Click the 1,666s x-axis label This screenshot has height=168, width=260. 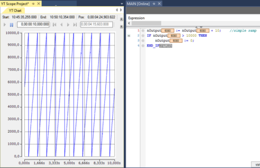(39, 163)
